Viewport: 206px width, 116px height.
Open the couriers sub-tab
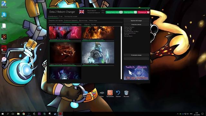pos(74,24)
